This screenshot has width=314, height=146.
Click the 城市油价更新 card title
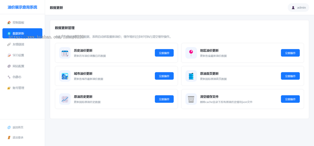point(83,74)
